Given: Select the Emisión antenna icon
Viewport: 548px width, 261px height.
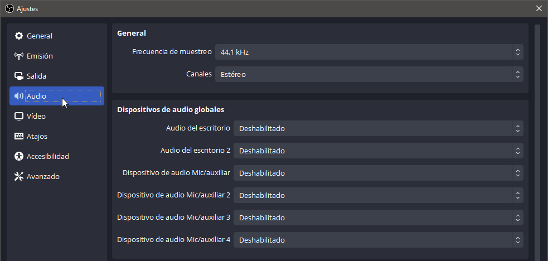Looking at the screenshot, I should pos(18,56).
